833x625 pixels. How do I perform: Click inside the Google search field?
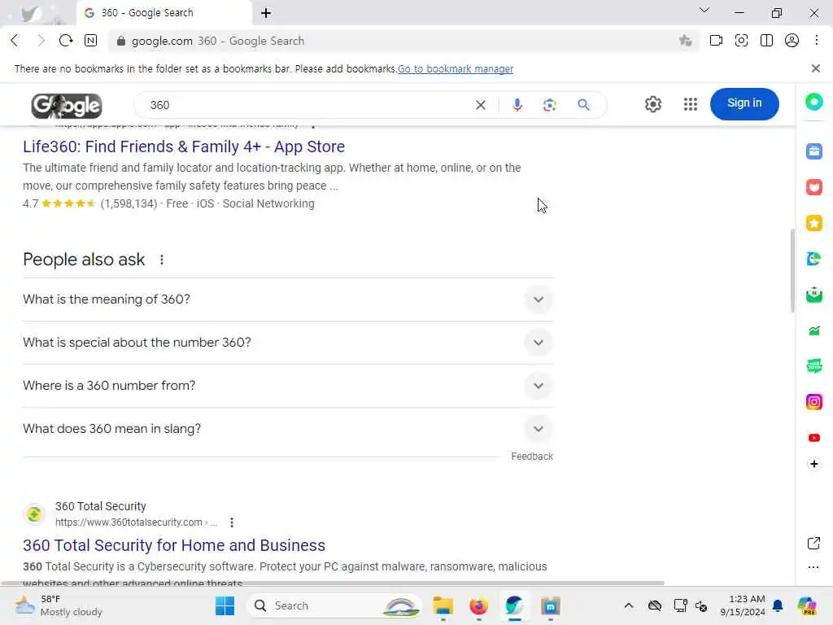(x=308, y=105)
